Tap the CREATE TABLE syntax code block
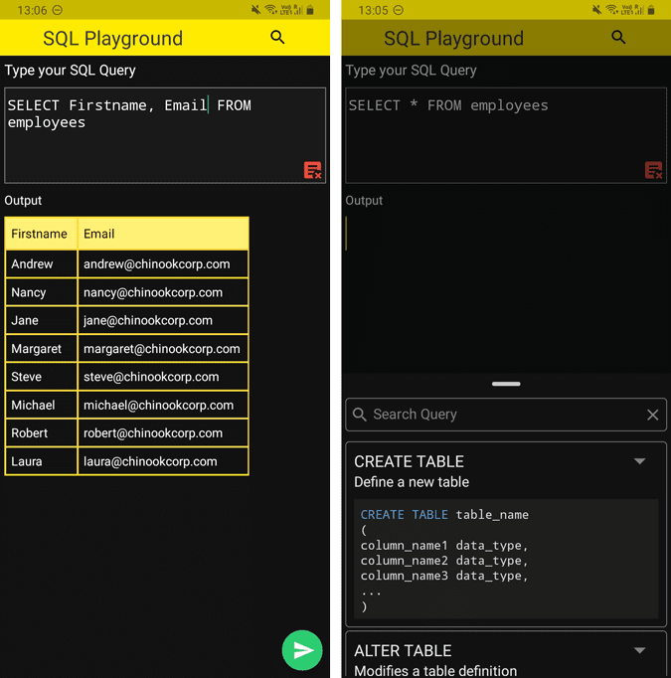 (x=506, y=559)
